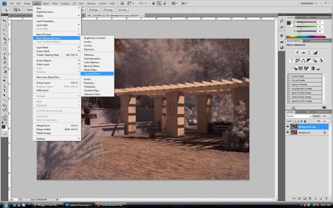Select the Hand tool in the top bar
This screenshot has height=208, width=333.
click(154, 3)
